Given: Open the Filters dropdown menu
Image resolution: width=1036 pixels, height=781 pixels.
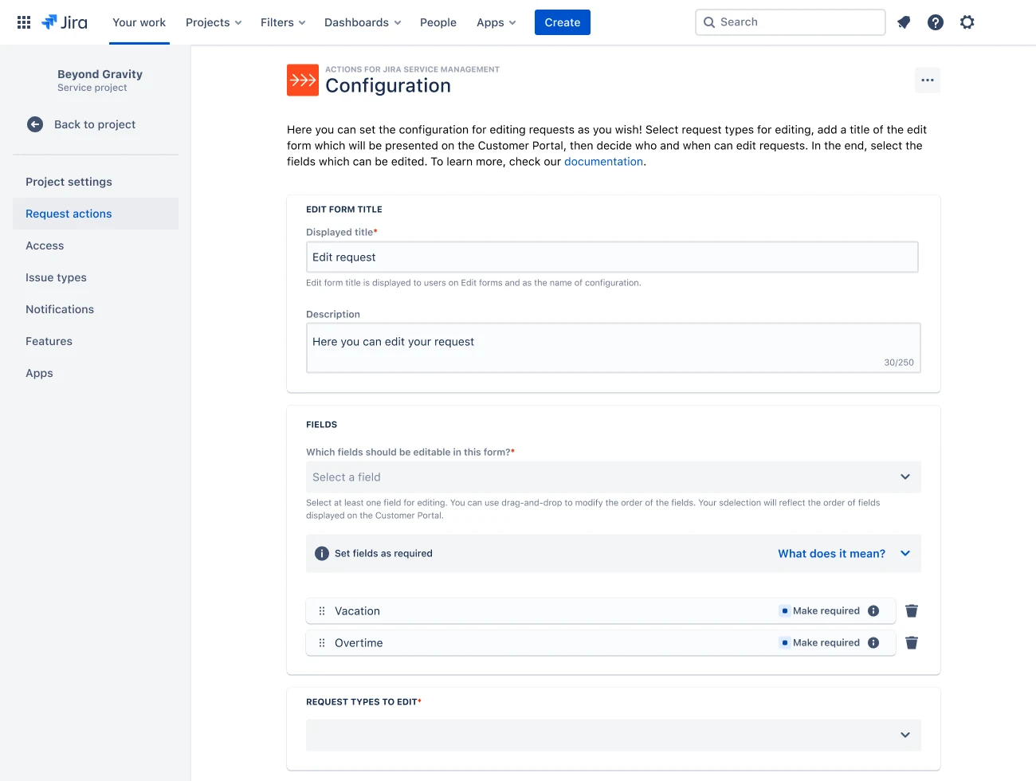Looking at the screenshot, I should coord(283,22).
